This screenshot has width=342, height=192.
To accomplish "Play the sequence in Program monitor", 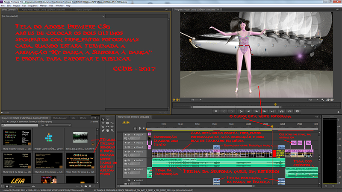I will 257,111.
